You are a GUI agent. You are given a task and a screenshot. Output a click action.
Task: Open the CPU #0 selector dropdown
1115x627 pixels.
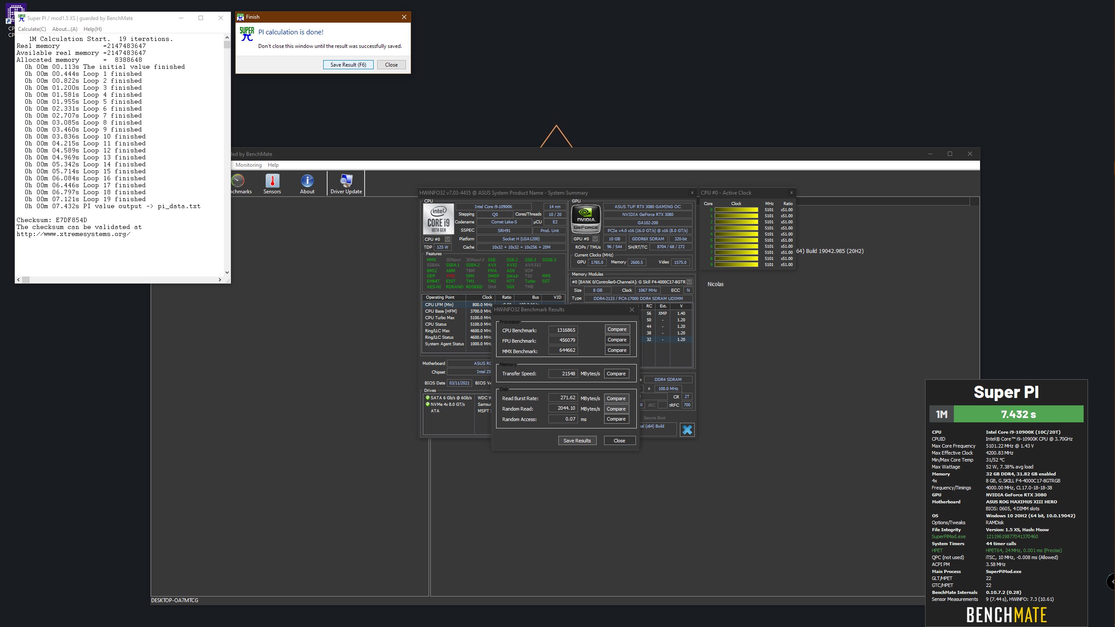coord(447,239)
